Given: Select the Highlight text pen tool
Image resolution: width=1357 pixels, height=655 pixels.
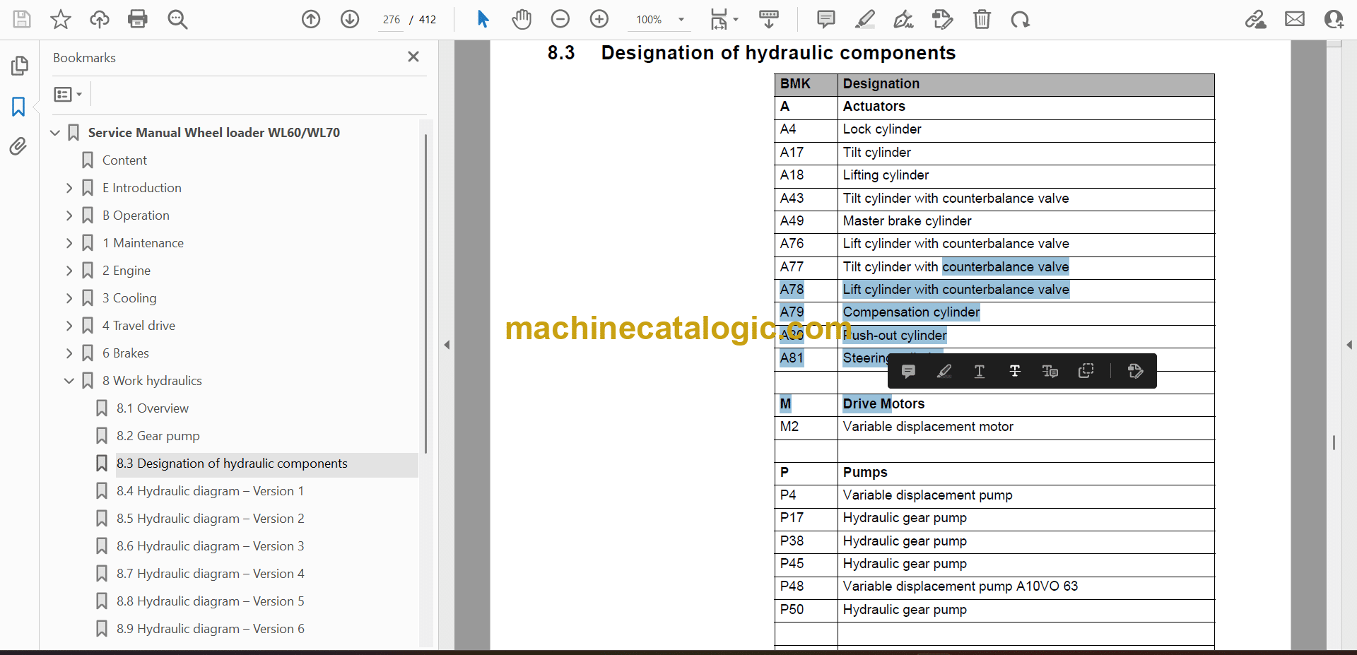Looking at the screenshot, I should 864,19.
